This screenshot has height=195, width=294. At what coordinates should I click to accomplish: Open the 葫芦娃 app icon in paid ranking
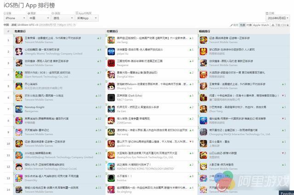pos(111,39)
